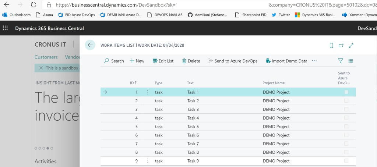Open the filter pane funnel icon

(341, 61)
